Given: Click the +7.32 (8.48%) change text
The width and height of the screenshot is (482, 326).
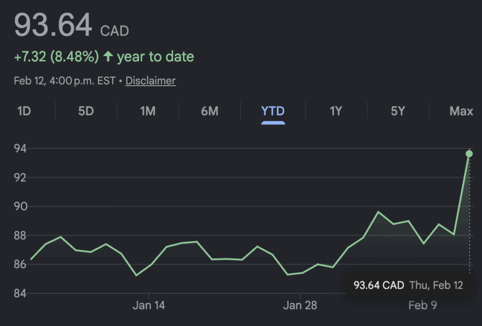Looking at the screenshot, I should 56,57.
